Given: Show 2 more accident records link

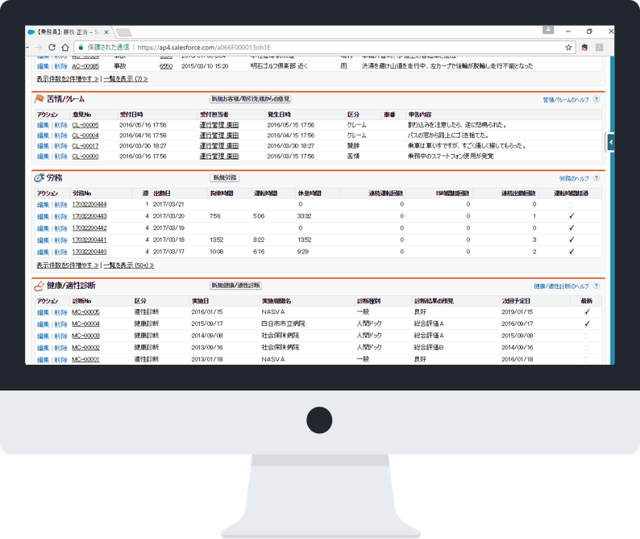Looking at the screenshot, I should click(x=68, y=78).
